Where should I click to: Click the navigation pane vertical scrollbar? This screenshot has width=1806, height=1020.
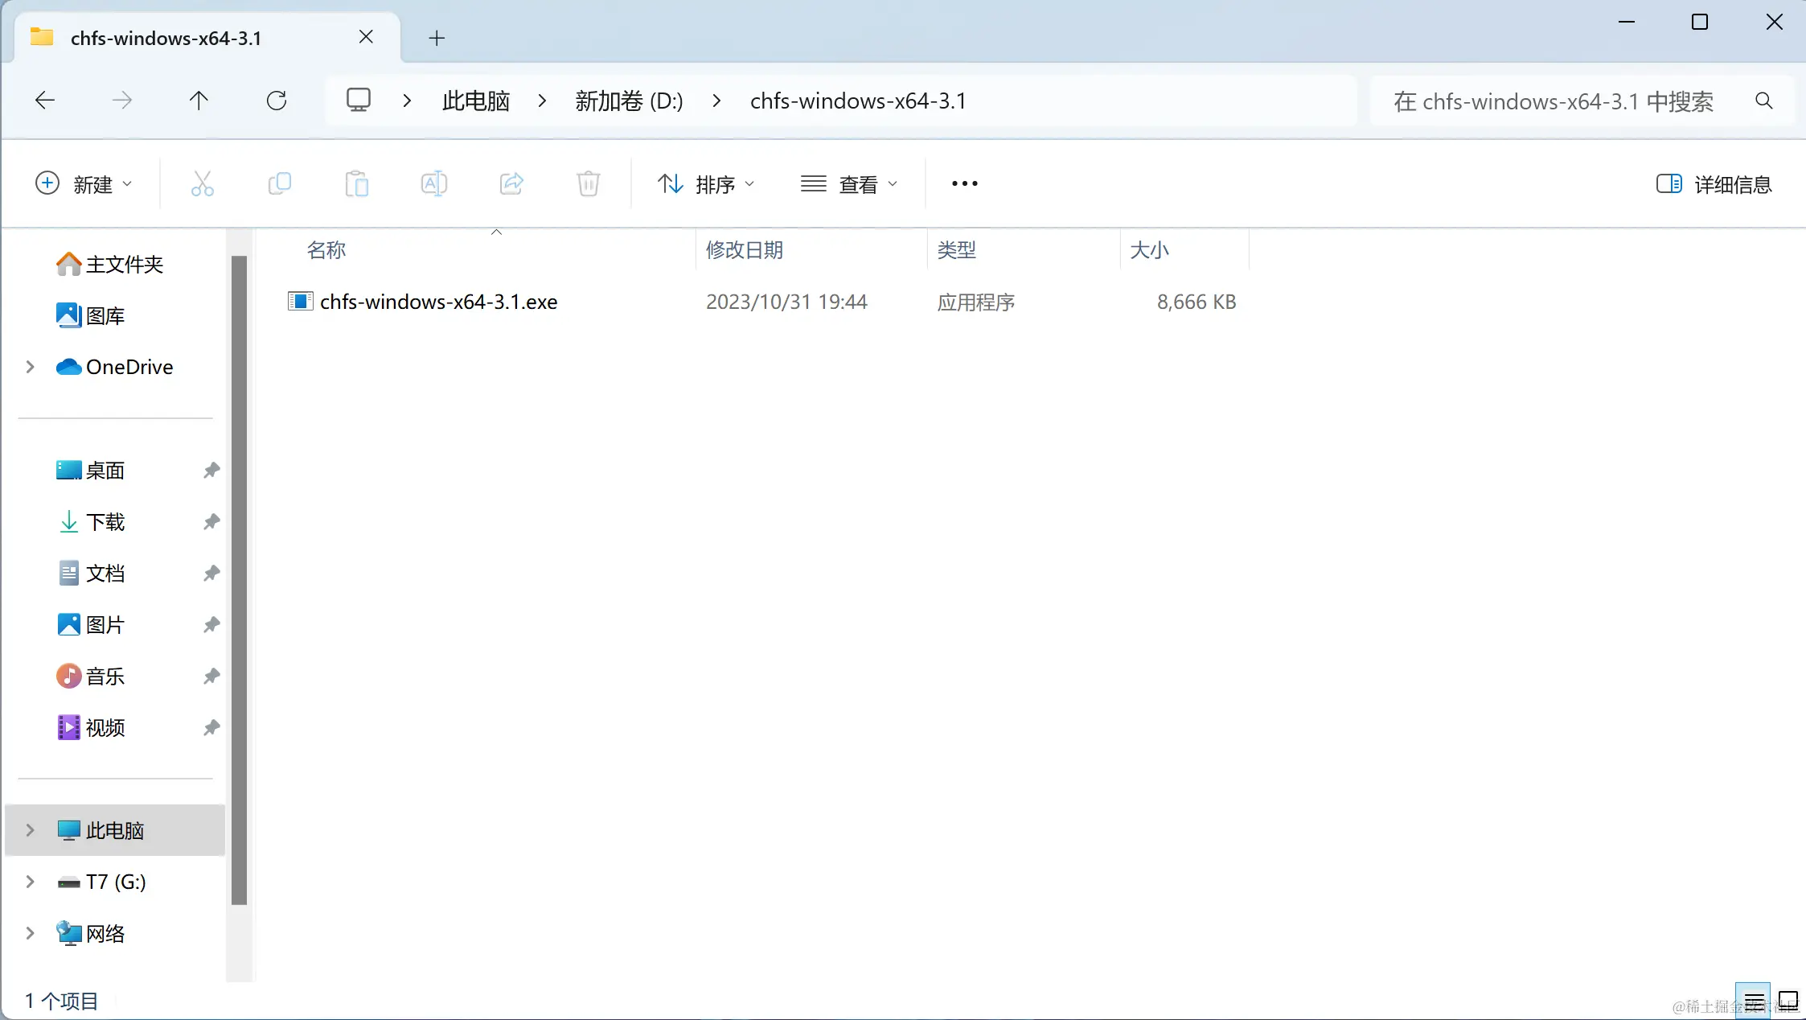239,579
